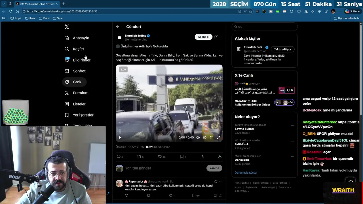Open the Basın bookmarks folder
The height and width of the screenshot is (204, 363).
pos(30,18)
